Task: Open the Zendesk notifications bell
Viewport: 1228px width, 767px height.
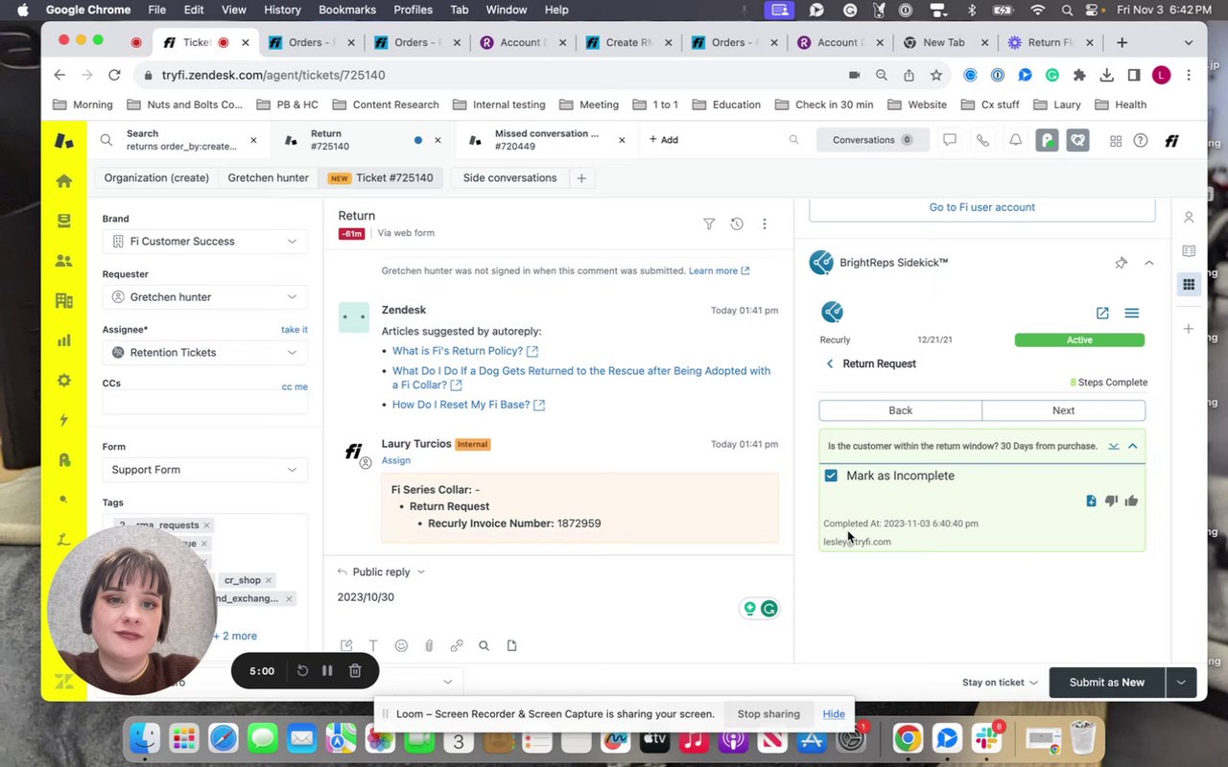Action: click(1015, 140)
